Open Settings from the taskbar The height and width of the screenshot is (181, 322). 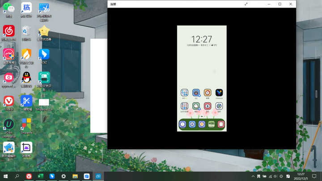click(x=64, y=176)
